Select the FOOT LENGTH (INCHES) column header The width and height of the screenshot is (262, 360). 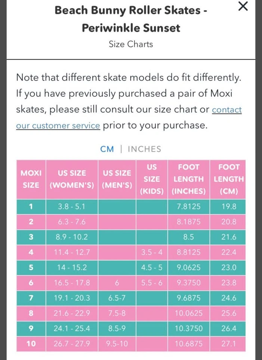(189, 179)
